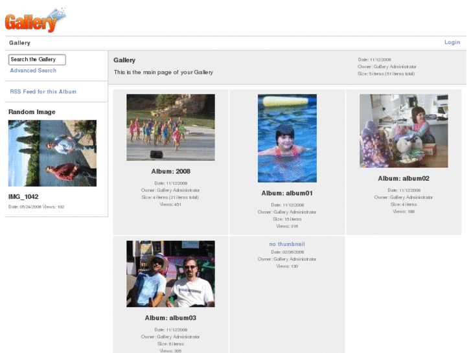Click 'Size: 5 items (51 items total)'
Viewport: 471px width, 353px height.
pyautogui.click(x=386, y=74)
